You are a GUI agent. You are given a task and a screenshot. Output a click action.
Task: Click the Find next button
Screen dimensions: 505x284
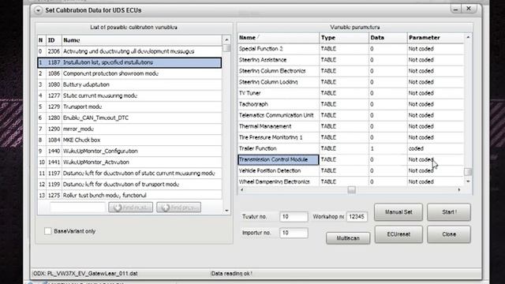click(130, 207)
